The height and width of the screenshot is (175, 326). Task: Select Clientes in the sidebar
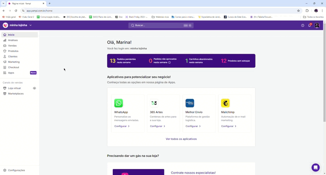tap(19, 56)
